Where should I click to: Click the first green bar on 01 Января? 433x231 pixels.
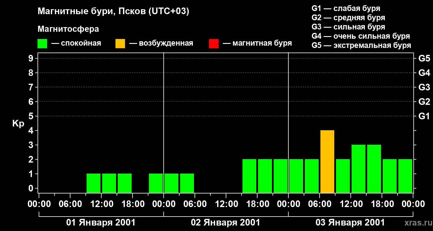(x=94, y=183)
